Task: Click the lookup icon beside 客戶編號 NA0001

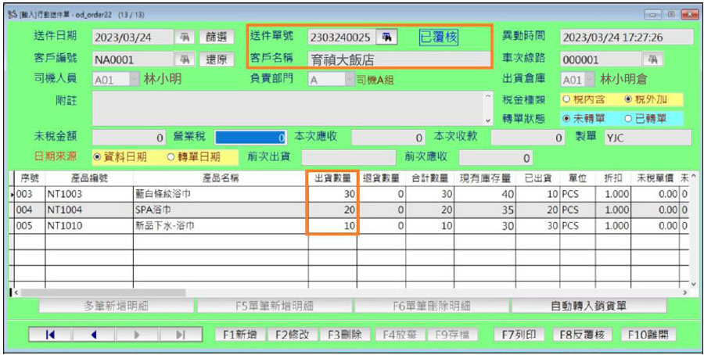Action: tap(185, 59)
